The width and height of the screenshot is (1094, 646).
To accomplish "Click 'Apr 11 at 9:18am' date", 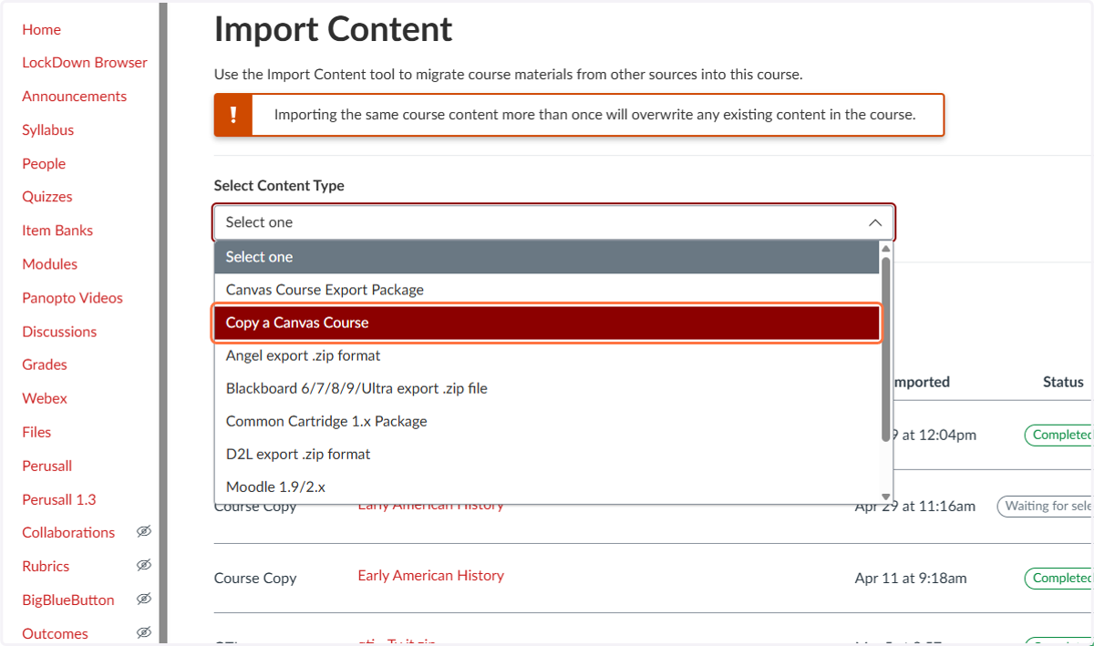I will (x=911, y=578).
